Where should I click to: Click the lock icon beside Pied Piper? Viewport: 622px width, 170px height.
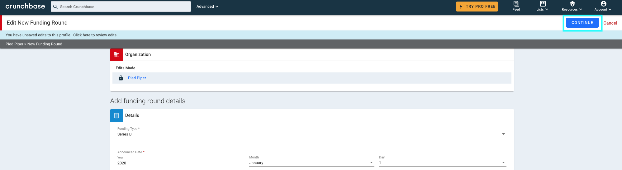click(121, 78)
